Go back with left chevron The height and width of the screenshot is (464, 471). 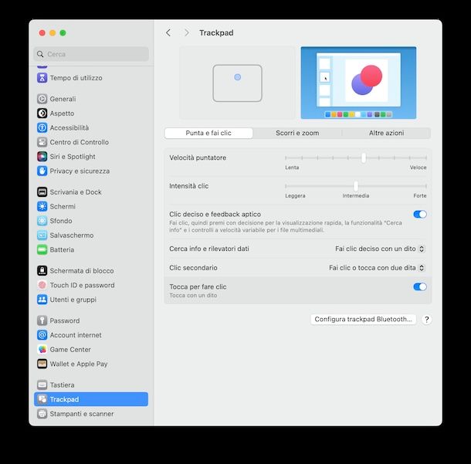tap(168, 32)
